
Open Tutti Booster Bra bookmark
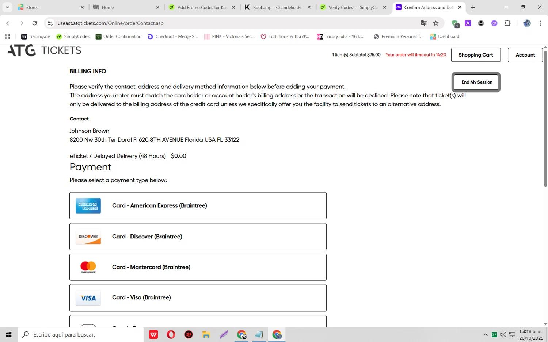point(285,36)
